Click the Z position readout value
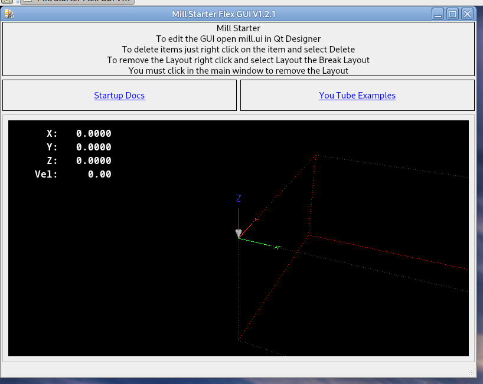483x384 pixels. (x=93, y=161)
